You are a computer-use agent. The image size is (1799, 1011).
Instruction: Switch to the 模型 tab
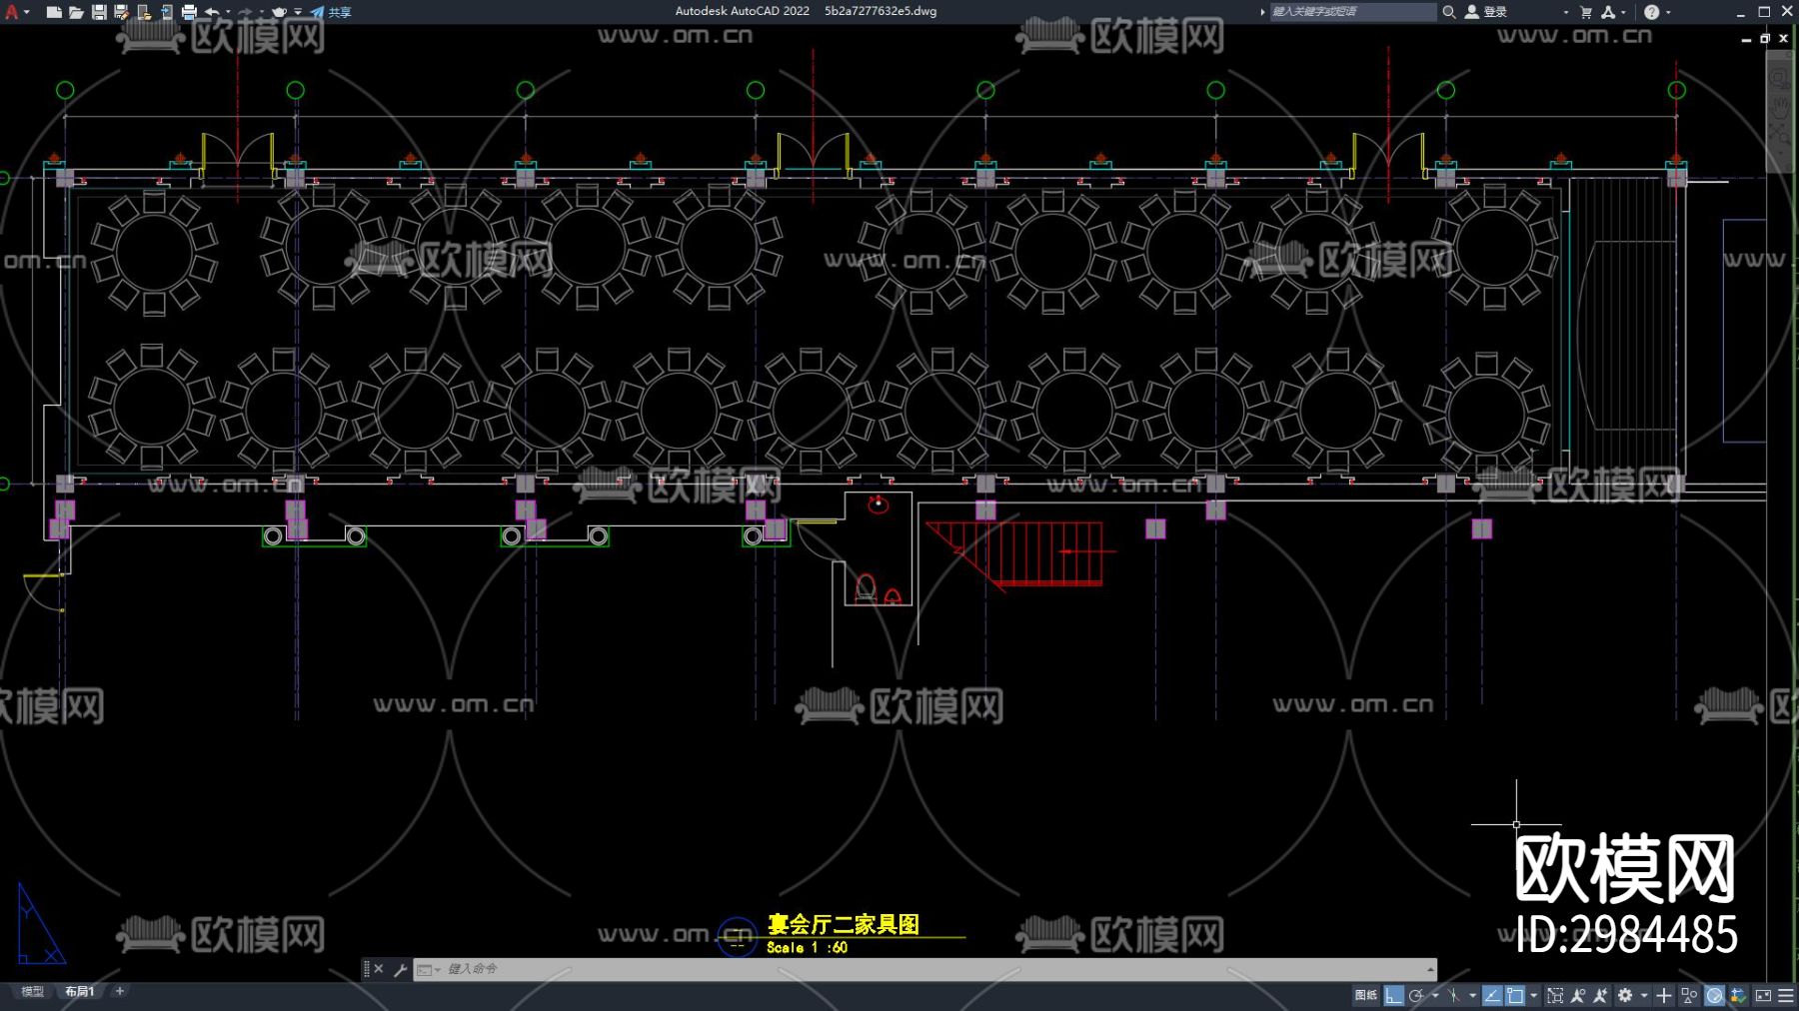pyautogui.click(x=33, y=992)
